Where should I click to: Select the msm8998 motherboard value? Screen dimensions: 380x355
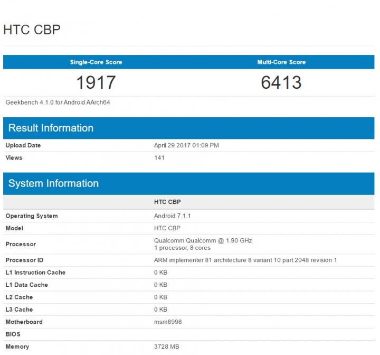coord(168,322)
